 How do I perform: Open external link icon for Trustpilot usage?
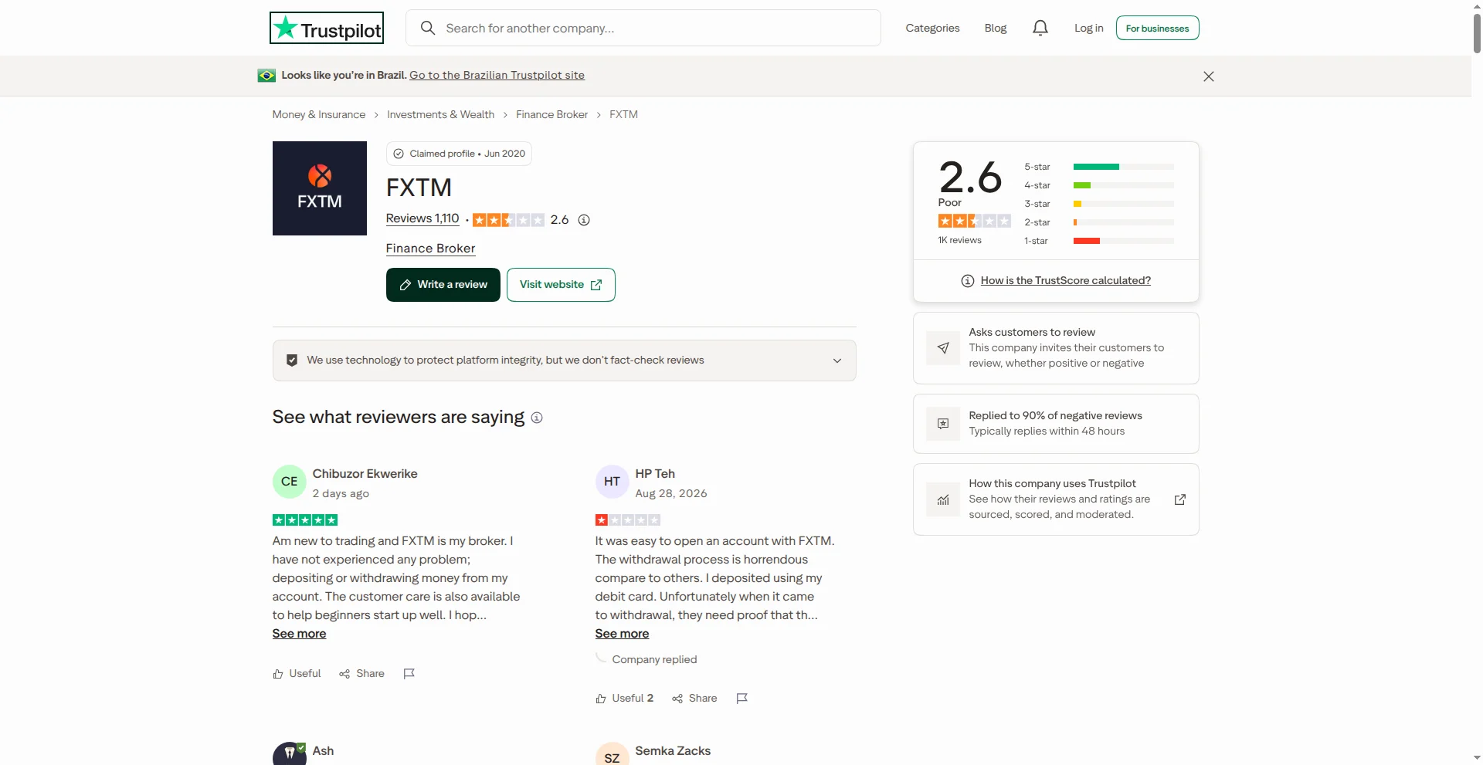click(x=1180, y=499)
